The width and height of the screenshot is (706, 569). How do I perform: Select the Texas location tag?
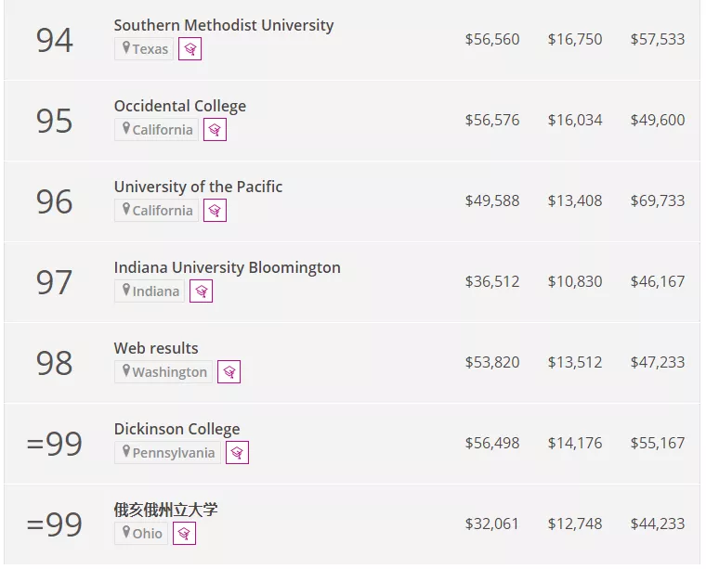pyautogui.click(x=144, y=49)
